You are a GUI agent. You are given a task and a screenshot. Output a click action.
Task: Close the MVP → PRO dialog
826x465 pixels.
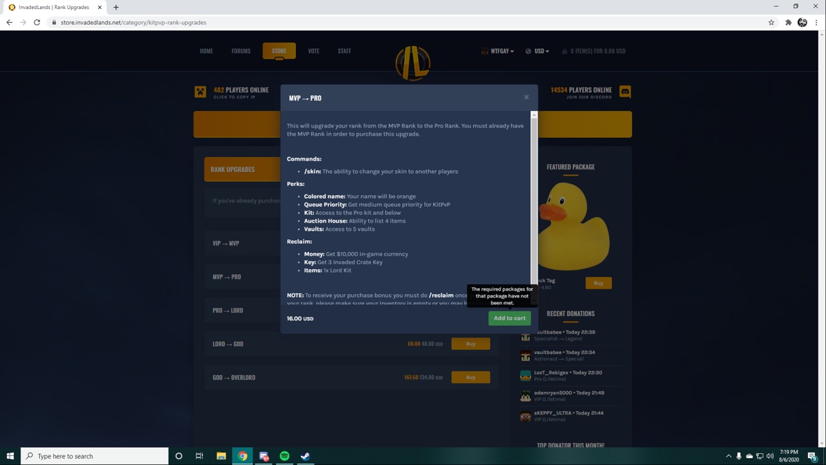click(x=527, y=97)
